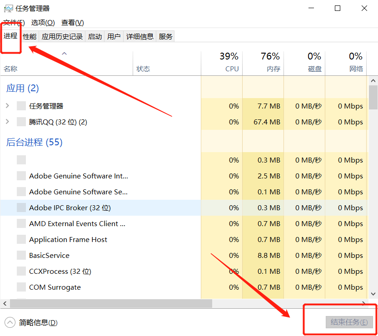Open the 文件(F) menu

(x=14, y=23)
